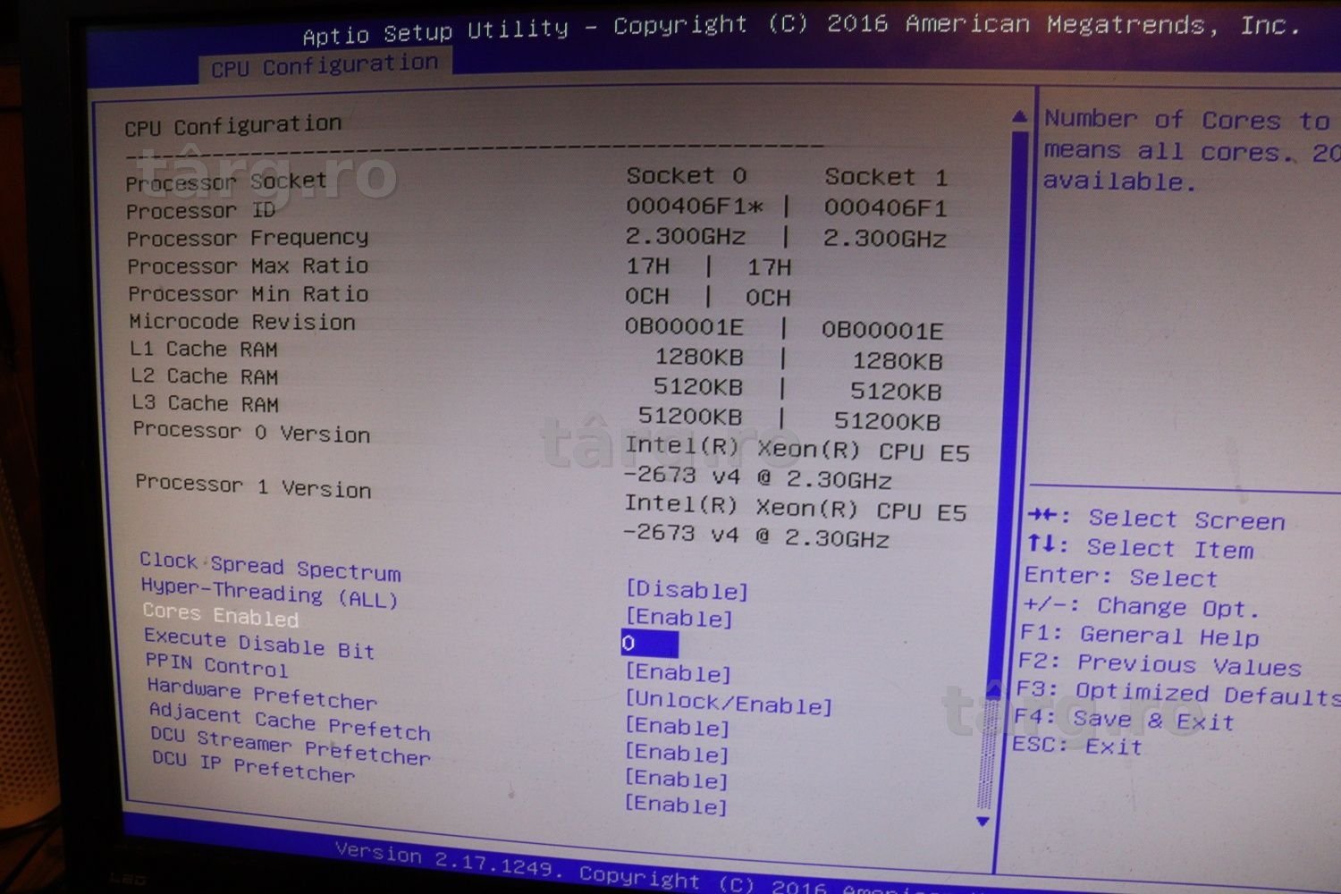This screenshot has height=894, width=1341.
Task: Click the Processor Max Ratio label
Action: [x=248, y=266]
